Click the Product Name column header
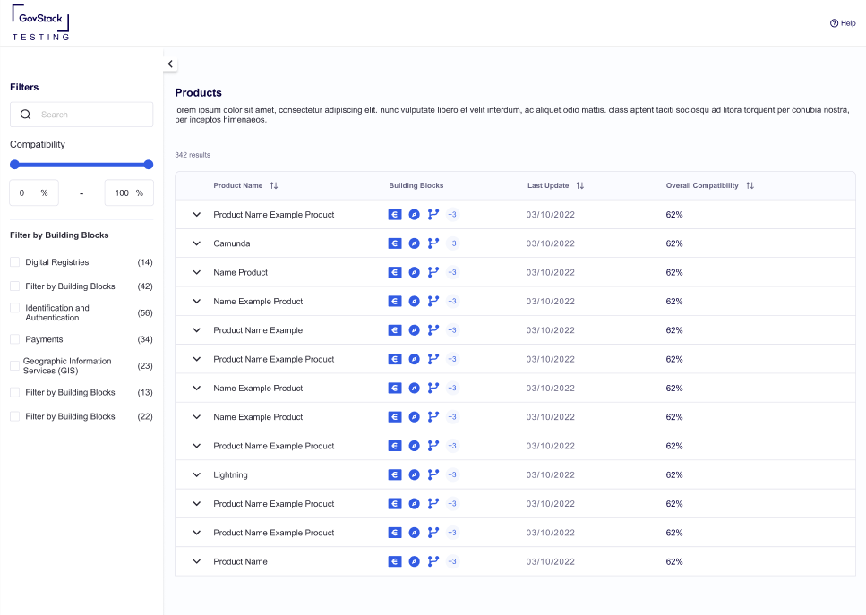 pos(238,185)
